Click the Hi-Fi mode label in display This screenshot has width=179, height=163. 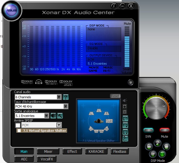107,71
